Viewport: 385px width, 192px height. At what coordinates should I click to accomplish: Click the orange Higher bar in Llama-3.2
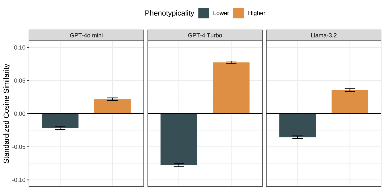click(x=350, y=102)
